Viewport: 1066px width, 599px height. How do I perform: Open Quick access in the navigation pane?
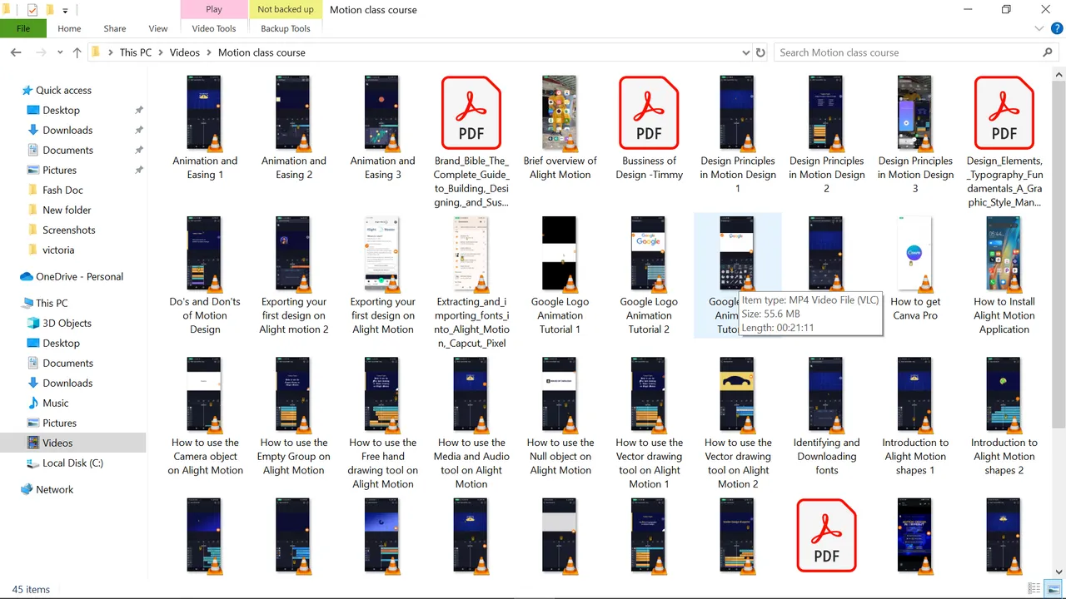point(63,90)
